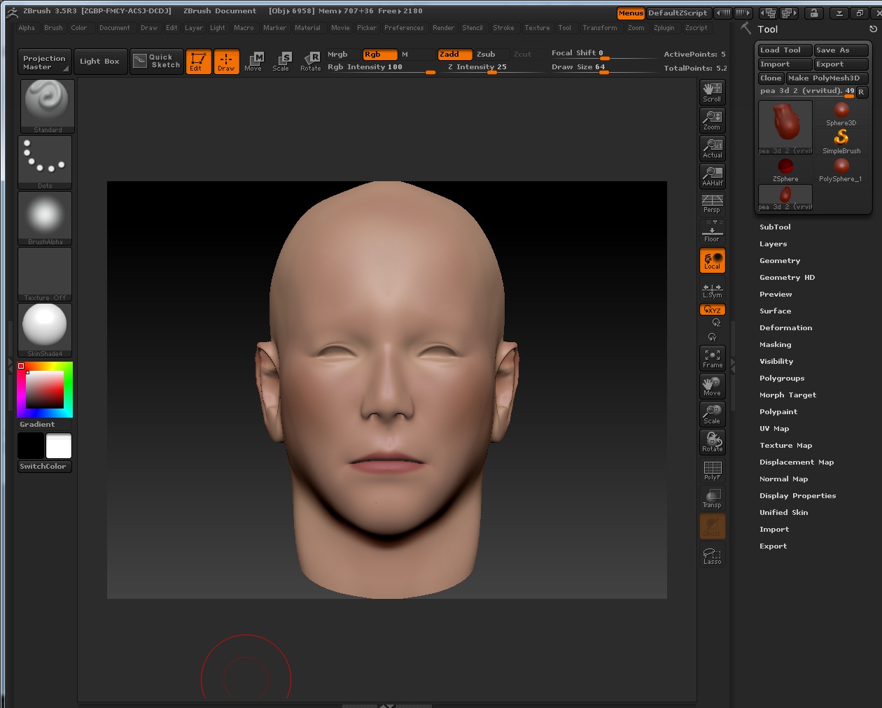Select the Sphere3D tool icon
This screenshot has width=882, height=708.
coord(841,113)
